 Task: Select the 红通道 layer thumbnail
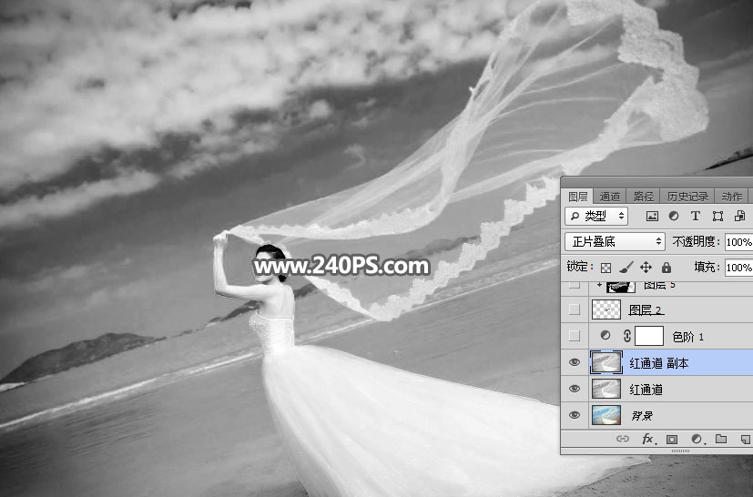606,389
